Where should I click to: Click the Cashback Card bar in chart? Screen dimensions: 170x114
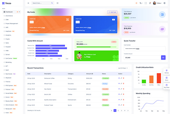pos(51,48)
